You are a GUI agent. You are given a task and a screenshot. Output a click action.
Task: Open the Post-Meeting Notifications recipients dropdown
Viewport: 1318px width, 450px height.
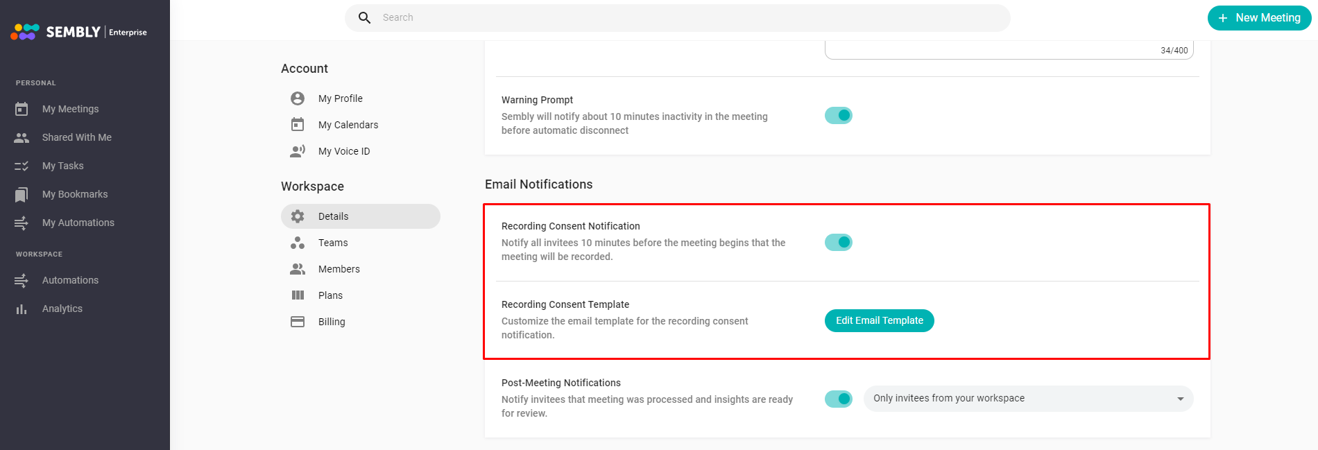coord(1180,399)
